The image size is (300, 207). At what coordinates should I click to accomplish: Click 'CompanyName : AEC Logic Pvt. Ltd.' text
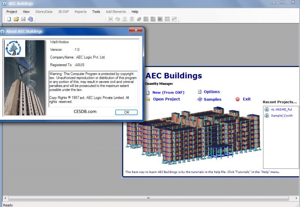pos(78,57)
